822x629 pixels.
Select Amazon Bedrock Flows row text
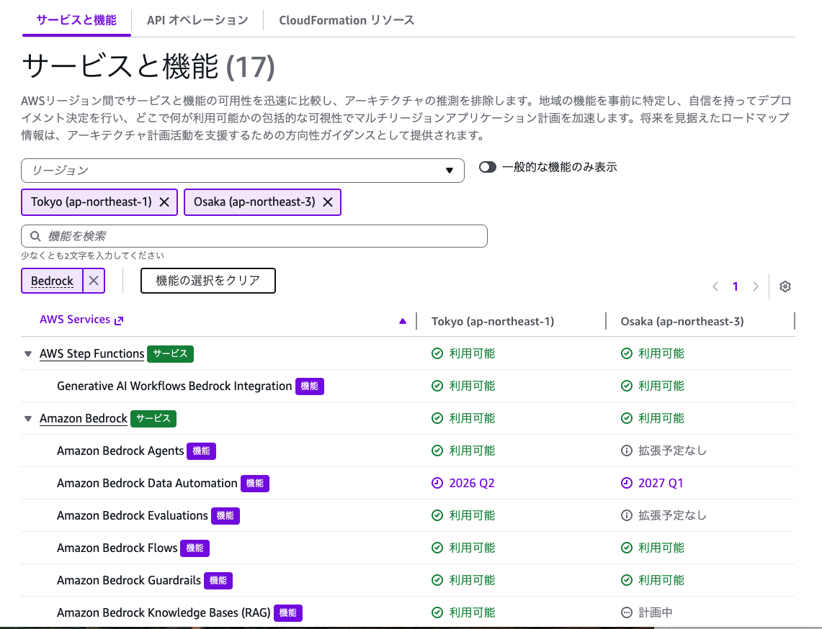click(117, 548)
